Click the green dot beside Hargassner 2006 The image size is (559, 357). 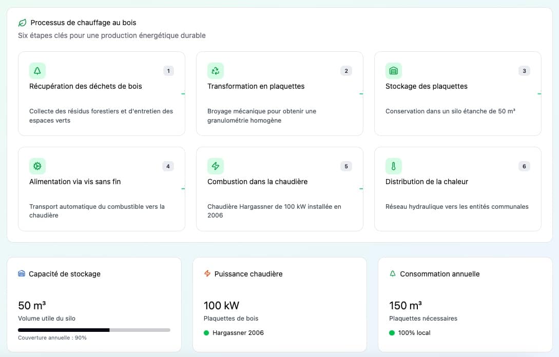tap(206, 333)
